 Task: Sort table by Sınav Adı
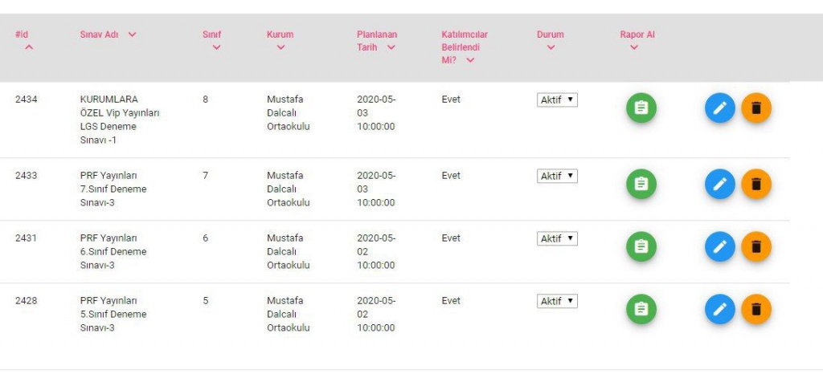(108, 35)
